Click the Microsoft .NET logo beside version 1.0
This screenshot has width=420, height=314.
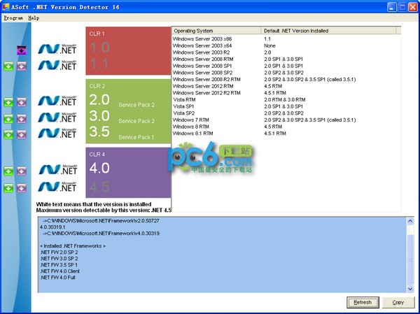tap(57, 49)
